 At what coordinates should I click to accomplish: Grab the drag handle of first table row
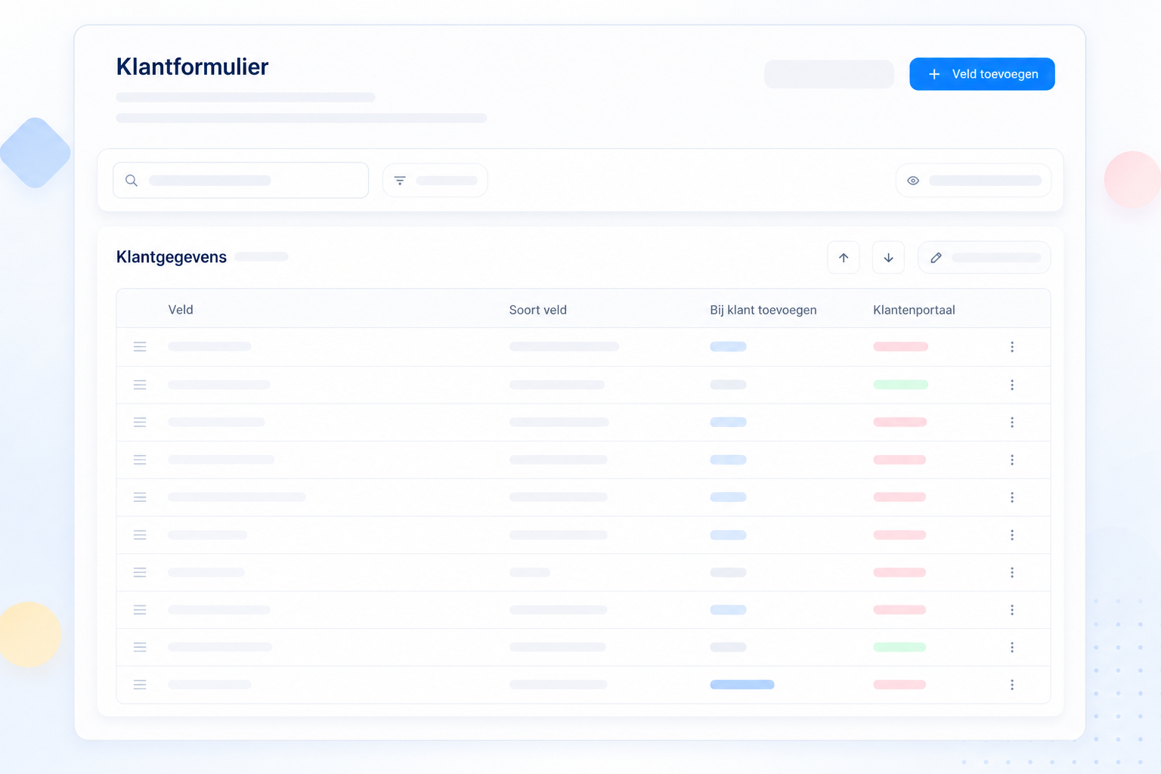tap(140, 347)
